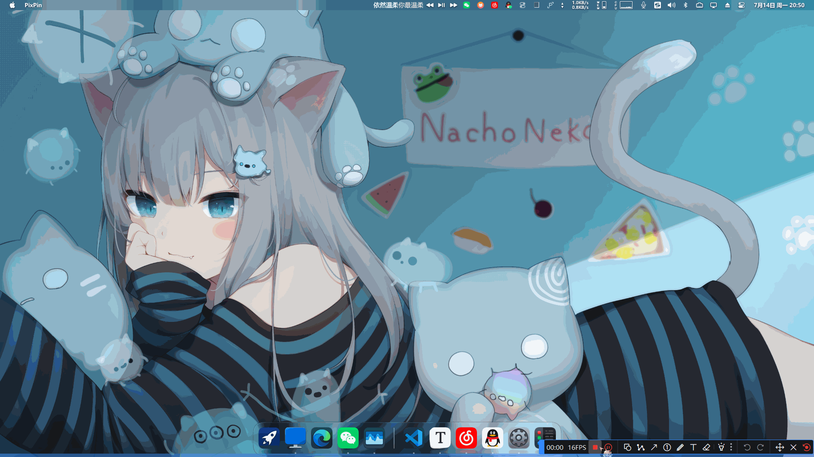Expand more tools via the three-dot menu

tap(731, 447)
